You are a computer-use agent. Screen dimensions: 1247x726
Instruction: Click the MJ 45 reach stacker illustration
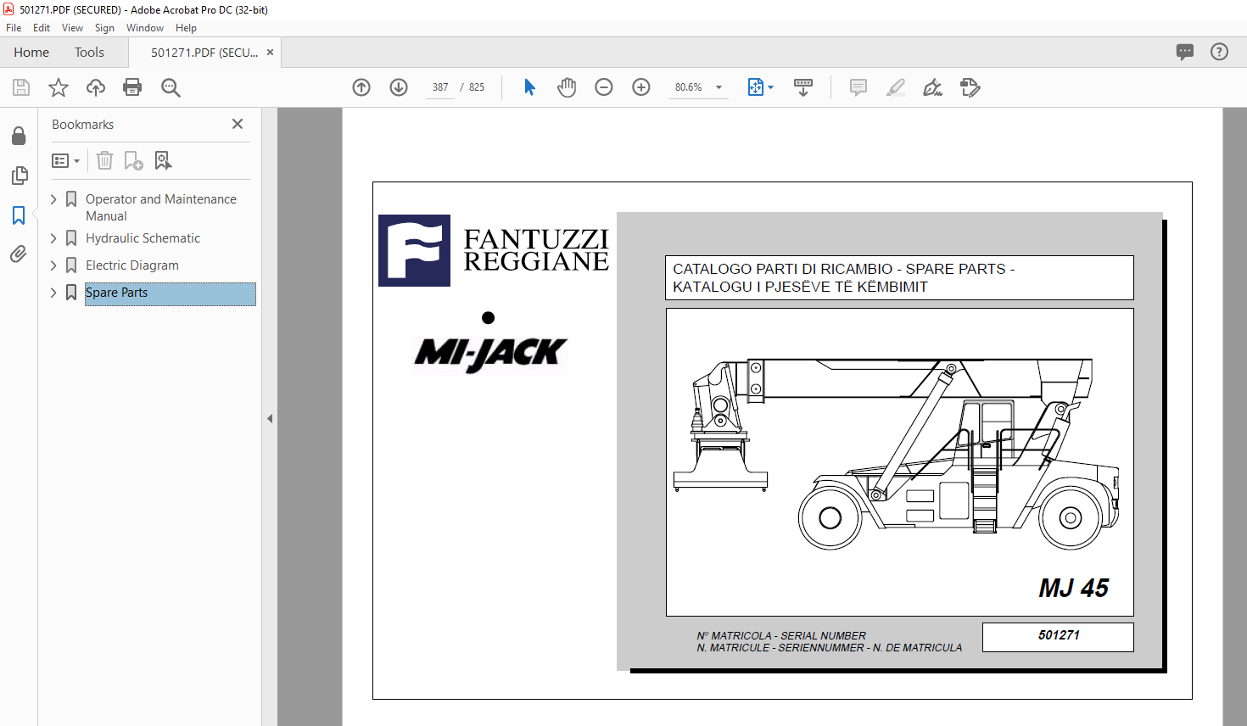pyautogui.click(x=896, y=455)
